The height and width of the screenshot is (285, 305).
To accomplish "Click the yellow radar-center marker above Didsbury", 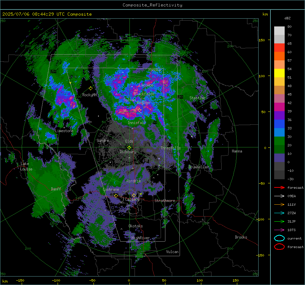I will coord(129,148).
